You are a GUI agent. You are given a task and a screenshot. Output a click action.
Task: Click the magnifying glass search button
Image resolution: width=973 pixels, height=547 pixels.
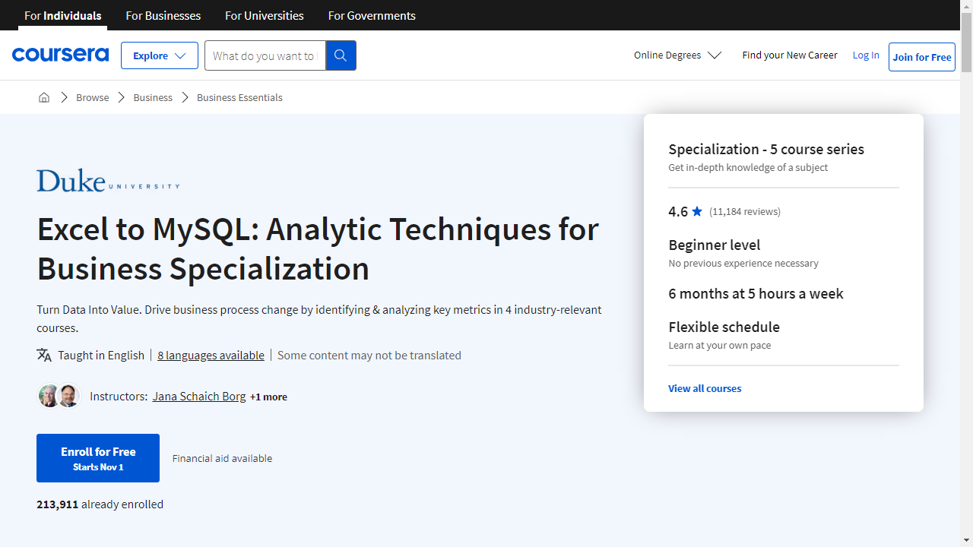(341, 55)
